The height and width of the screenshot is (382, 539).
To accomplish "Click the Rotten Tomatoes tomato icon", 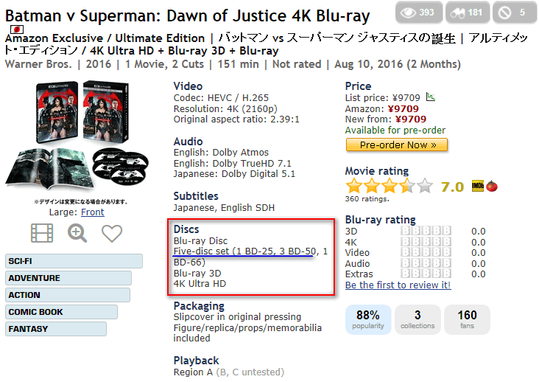I will pyautogui.click(x=492, y=187).
